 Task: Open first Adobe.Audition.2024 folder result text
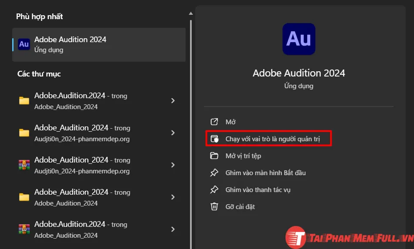coord(81,101)
